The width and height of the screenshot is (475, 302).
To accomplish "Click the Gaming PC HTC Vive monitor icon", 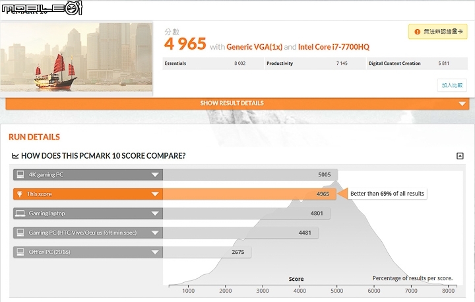I will tap(20, 233).
